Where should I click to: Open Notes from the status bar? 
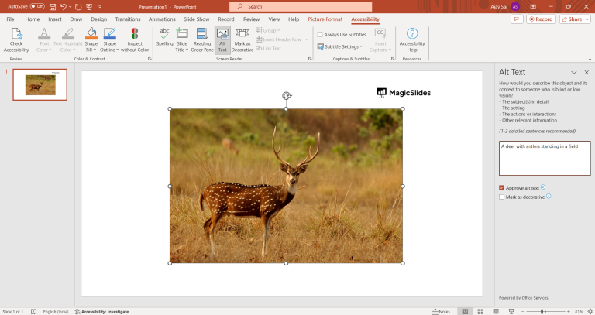tap(441, 312)
